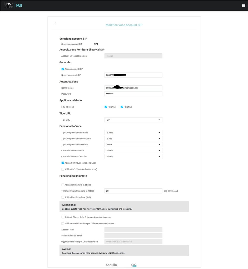Open the hamburger menu icon
This screenshot has width=248, height=269.
pos(244,6)
